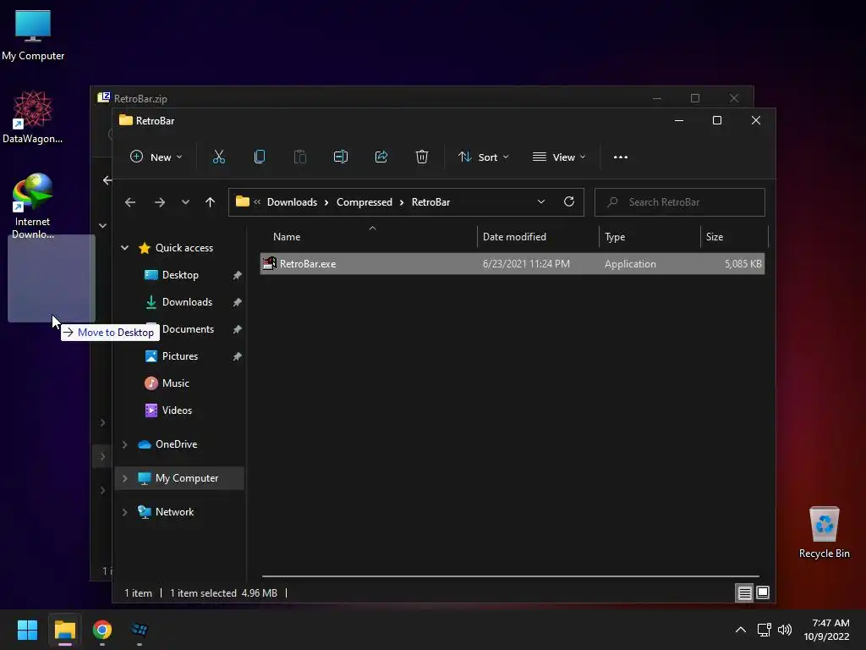866x650 pixels.
Task: Open Videos folder in sidebar
Action: click(177, 410)
